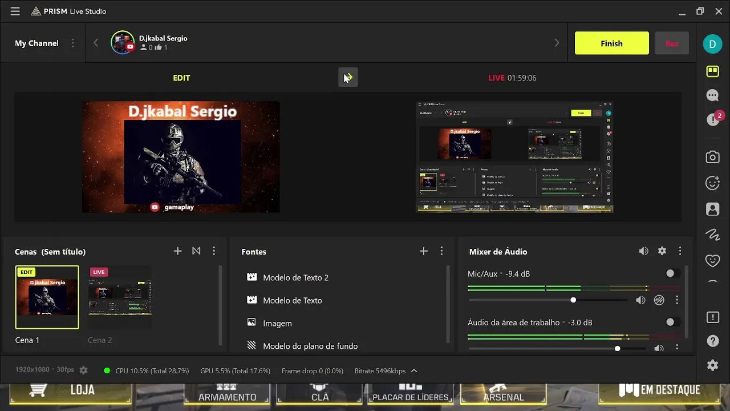The height and width of the screenshot is (411, 730).
Task: Open the chat bubble panel
Action: tap(712, 95)
